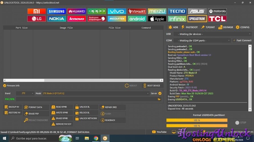Click the WRITE RPMB button

pyautogui.click(x=61, y=113)
